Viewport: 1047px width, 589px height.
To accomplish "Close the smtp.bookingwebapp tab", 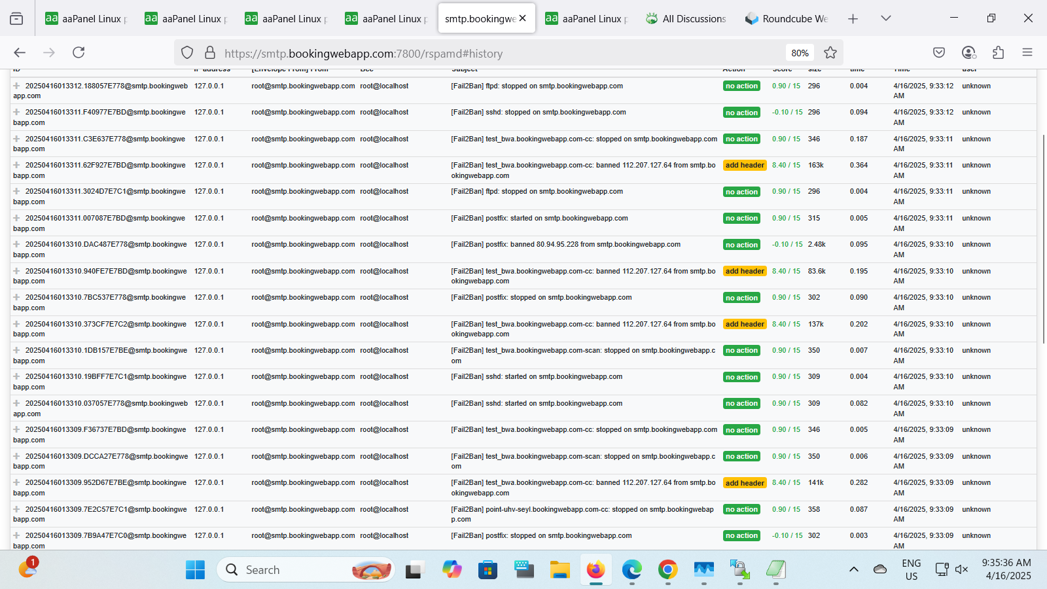I will coord(523,18).
